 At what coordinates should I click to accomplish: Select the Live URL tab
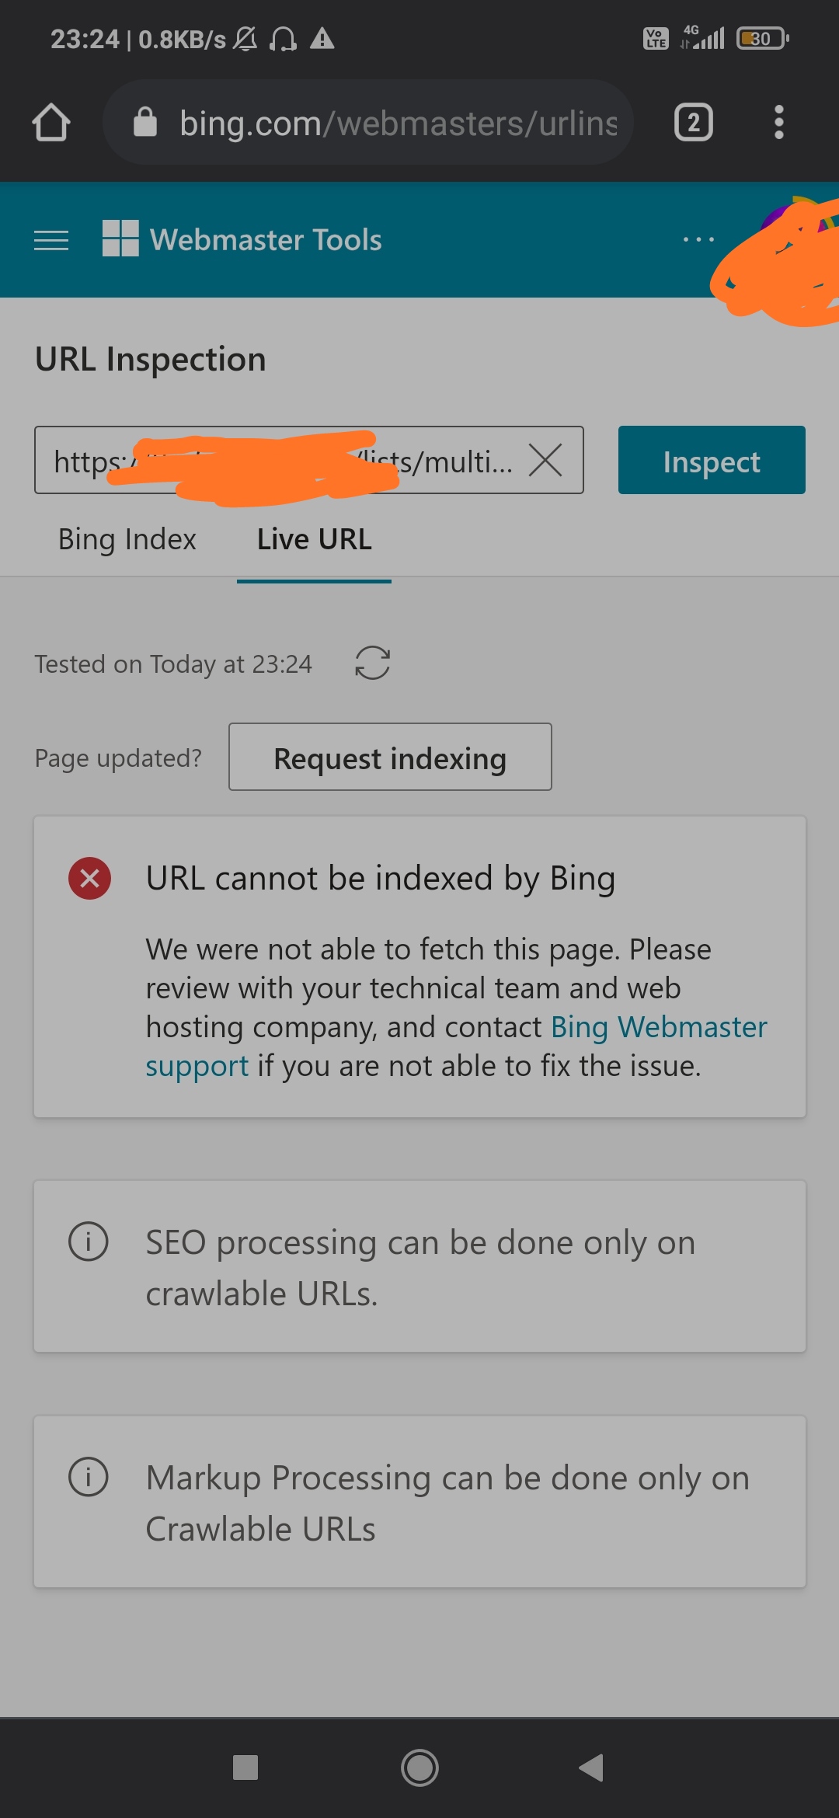point(314,539)
